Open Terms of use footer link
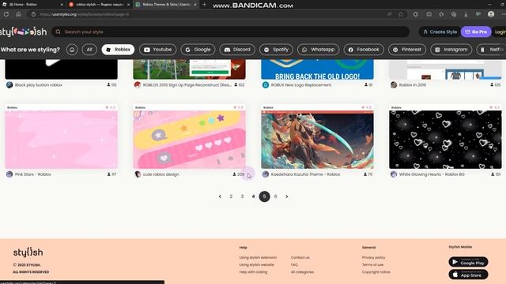The image size is (506, 284). pyautogui.click(x=372, y=265)
